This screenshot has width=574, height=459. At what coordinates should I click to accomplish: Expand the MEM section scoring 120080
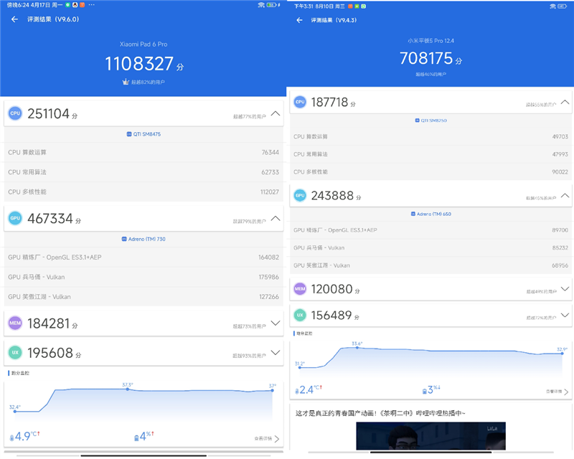565,289
